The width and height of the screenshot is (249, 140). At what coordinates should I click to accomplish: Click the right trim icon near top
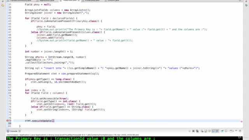click(246, 5)
